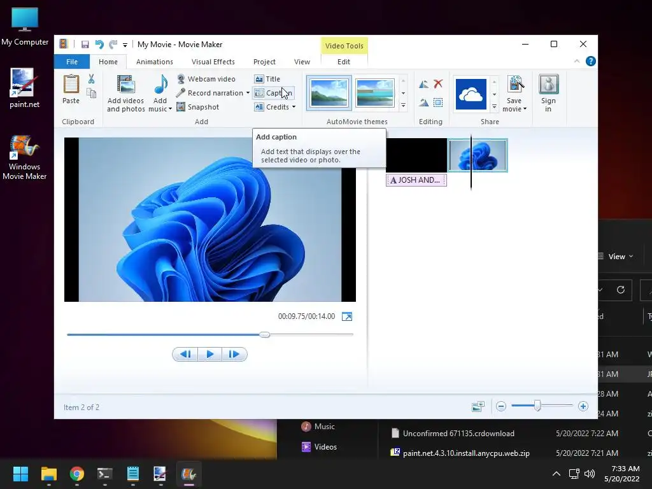Open Customize Quick Access Toolbar dropdown
Image resolution: width=652 pixels, height=489 pixels.
(125, 45)
